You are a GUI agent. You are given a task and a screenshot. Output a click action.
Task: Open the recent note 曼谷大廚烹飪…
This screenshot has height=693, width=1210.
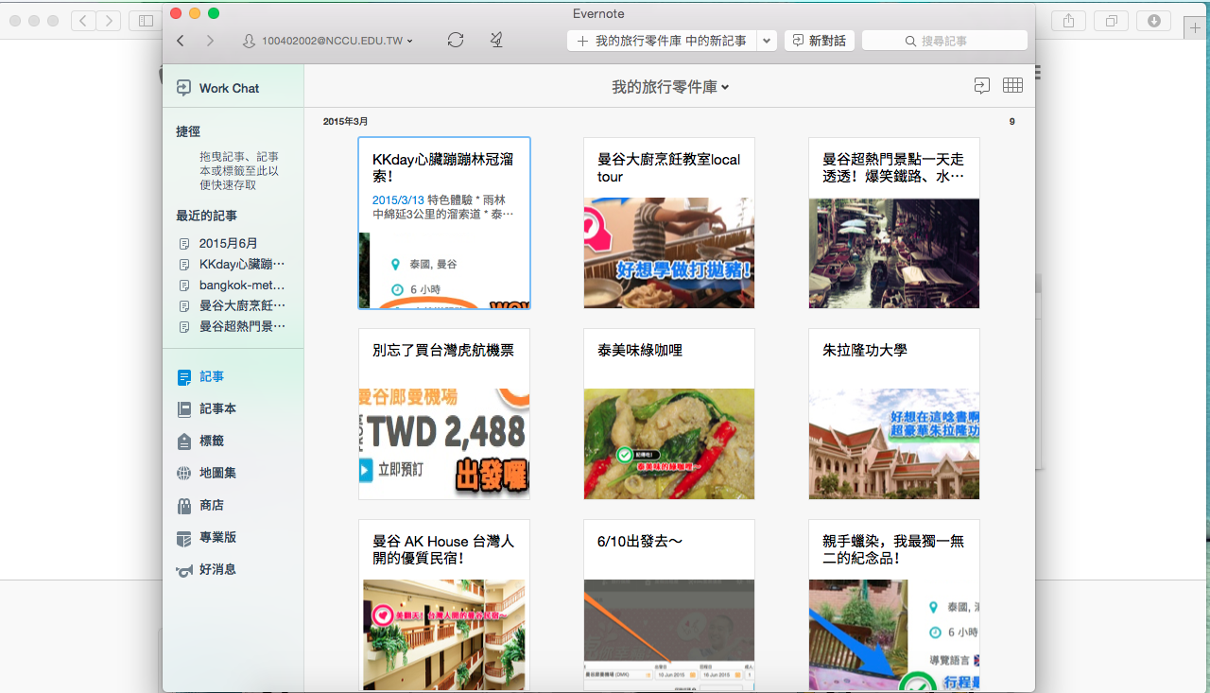point(232,305)
